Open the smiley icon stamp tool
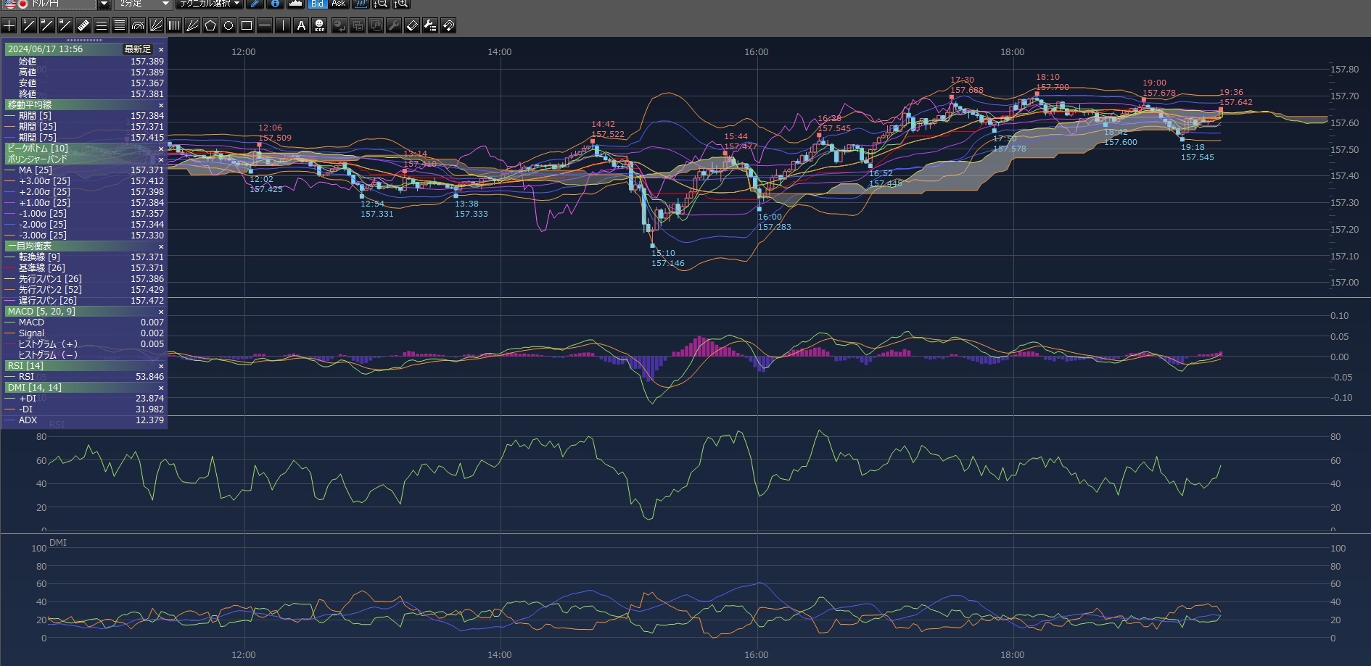This screenshot has height=666, width=1371. pos(319,26)
